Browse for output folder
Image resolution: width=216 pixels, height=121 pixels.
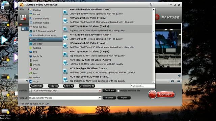coord(109,98)
